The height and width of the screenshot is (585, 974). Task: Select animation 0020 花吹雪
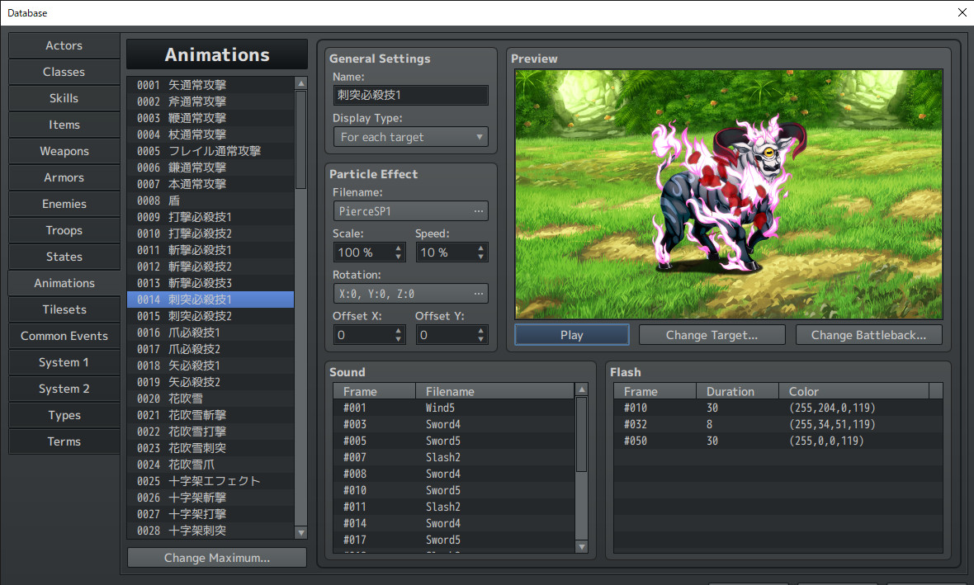pyautogui.click(x=215, y=399)
